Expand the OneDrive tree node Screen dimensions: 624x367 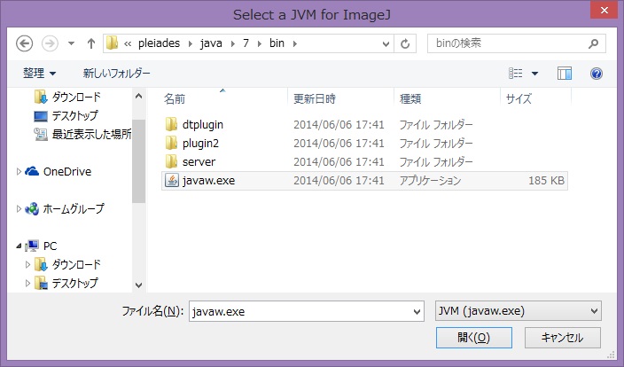[19, 172]
